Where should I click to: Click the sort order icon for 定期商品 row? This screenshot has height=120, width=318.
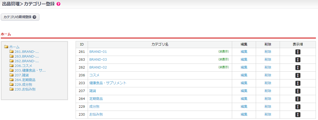coord(298,99)
